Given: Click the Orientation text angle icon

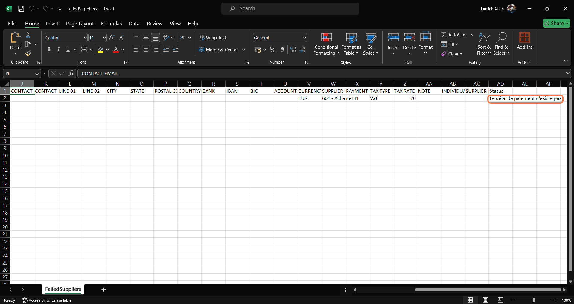Looking at the screenshot, I should coord(166,37).
